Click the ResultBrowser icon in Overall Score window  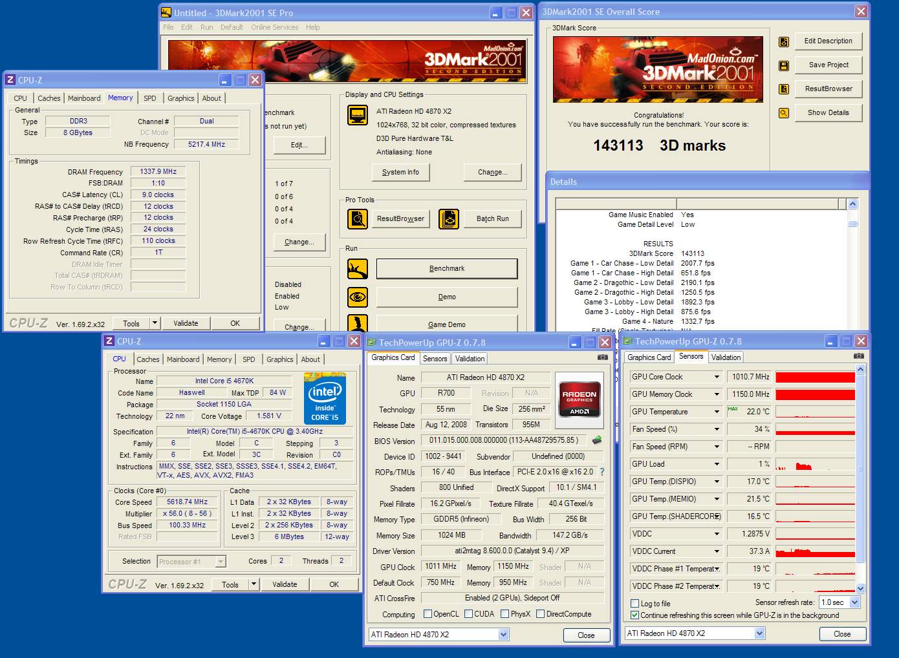[784, 89]
